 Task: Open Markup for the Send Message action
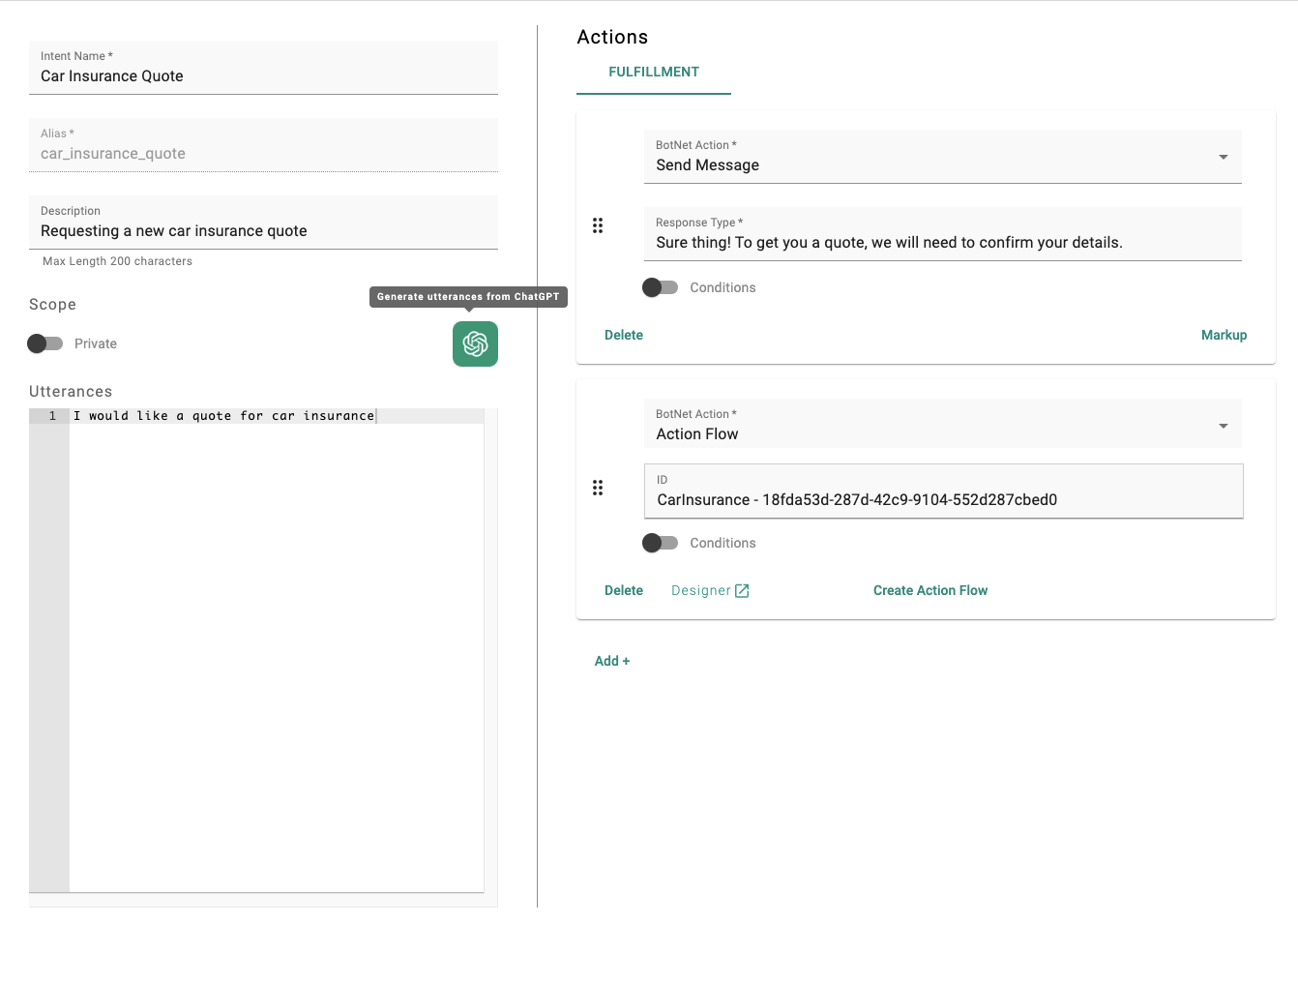point(1224,335)
